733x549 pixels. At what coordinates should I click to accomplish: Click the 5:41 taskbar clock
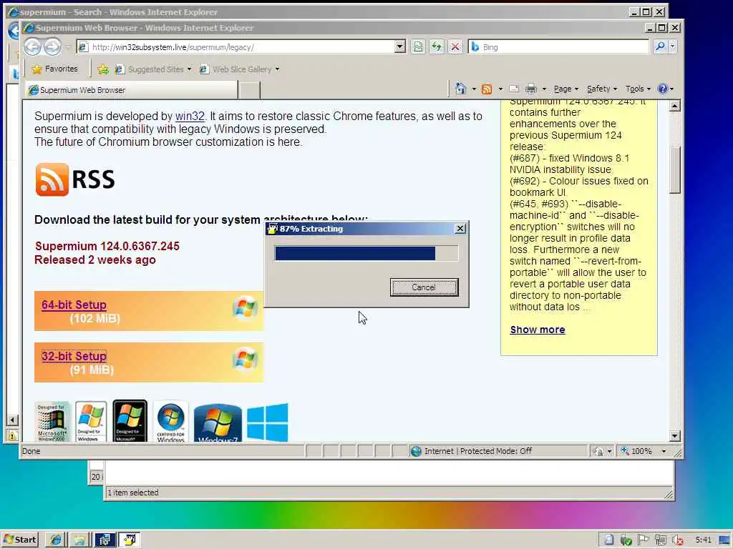pos(703,540)
